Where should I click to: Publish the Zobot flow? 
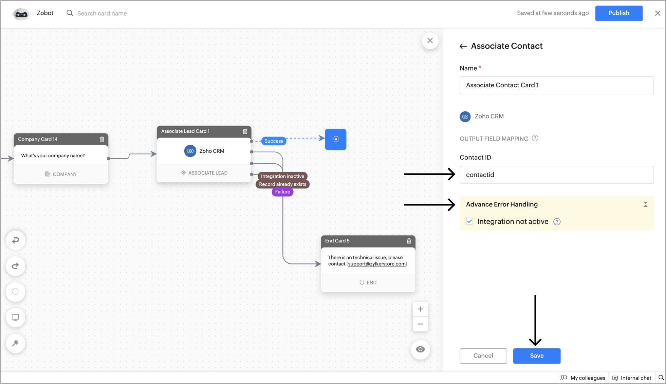(618, 13)
